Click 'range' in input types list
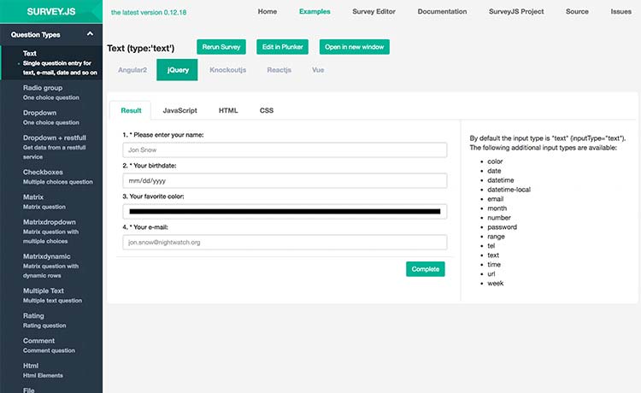 pos(496,237)
